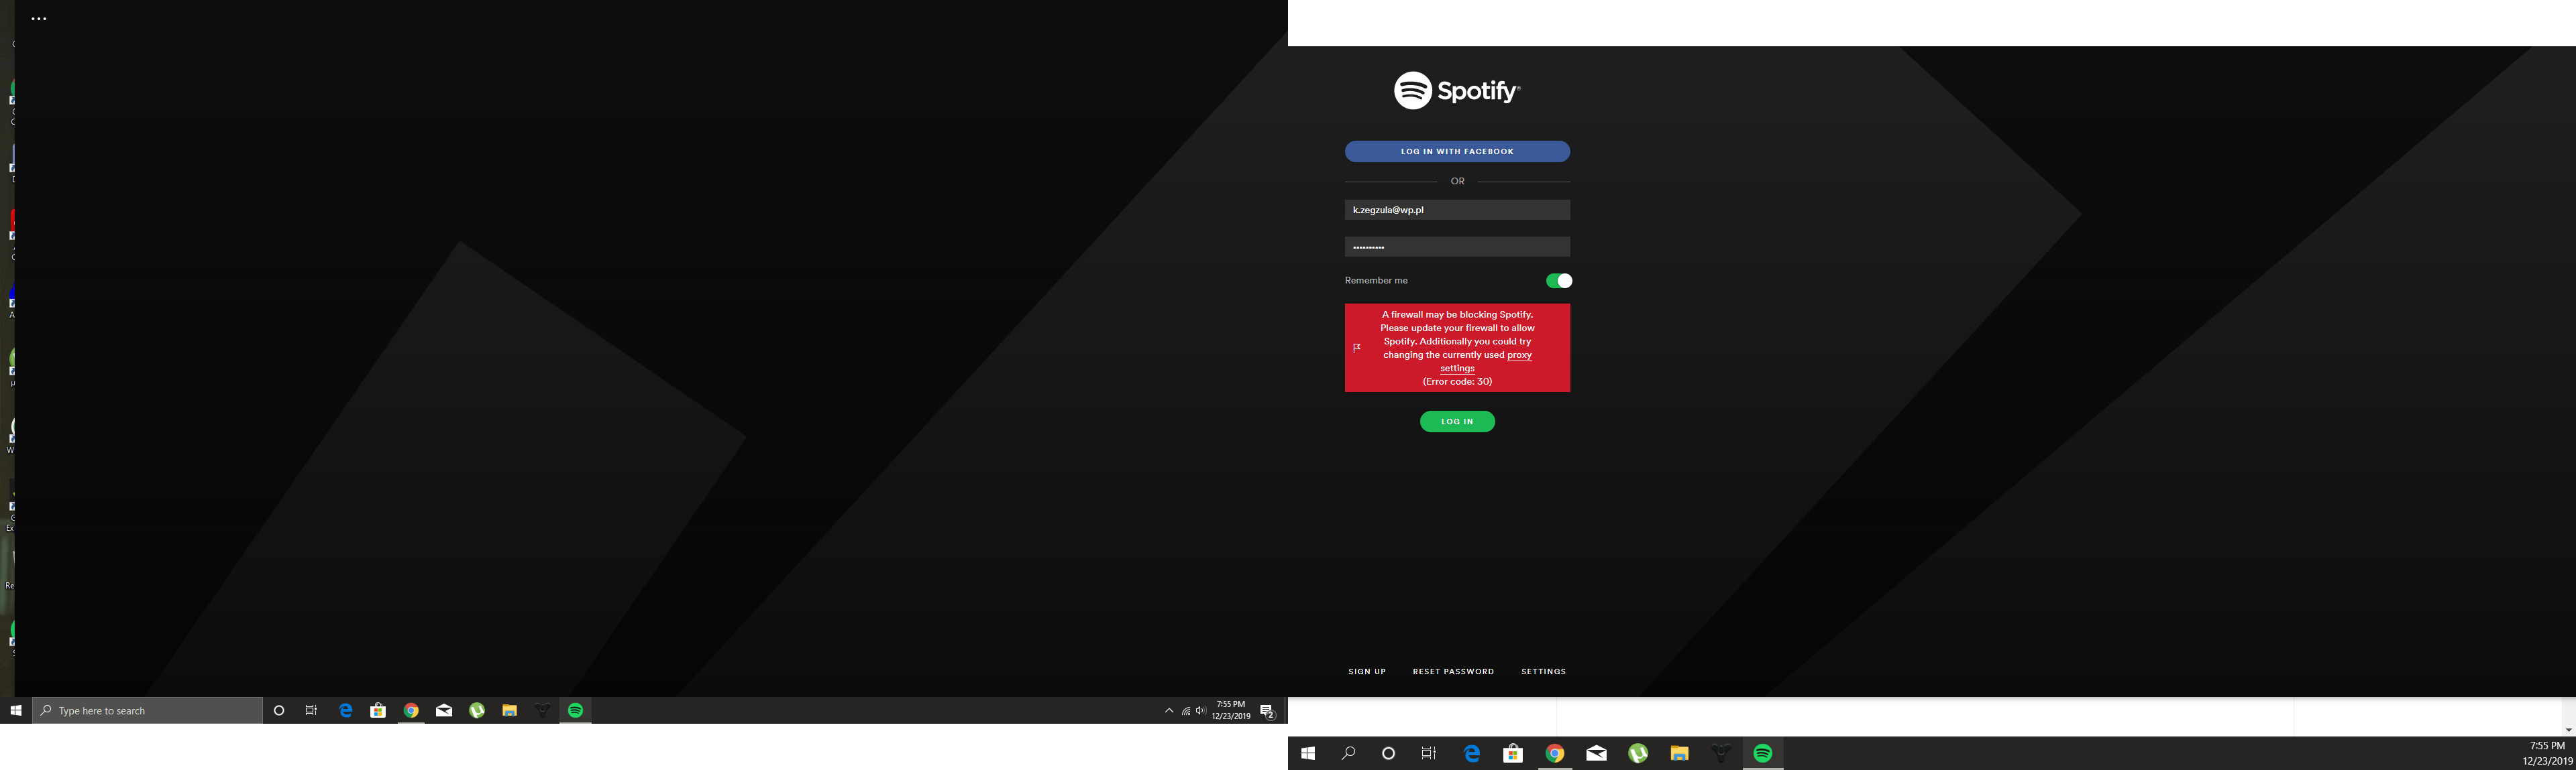Click the 'Type here to search' taskbar box

(147, 711)
